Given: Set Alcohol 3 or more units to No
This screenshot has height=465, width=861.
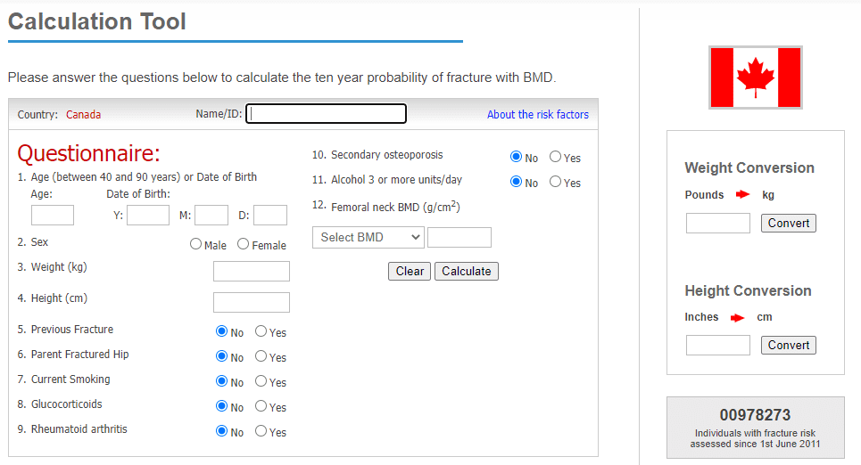Looking at the screenshot, I should click(x=517, y=182).
